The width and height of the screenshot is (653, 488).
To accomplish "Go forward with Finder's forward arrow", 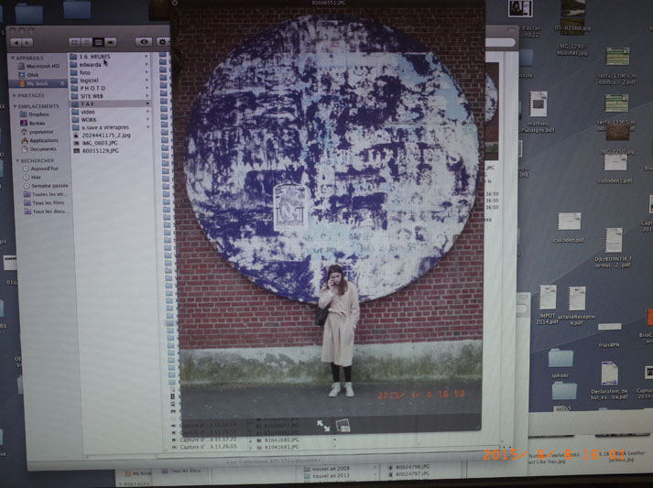I will [27, 42].
